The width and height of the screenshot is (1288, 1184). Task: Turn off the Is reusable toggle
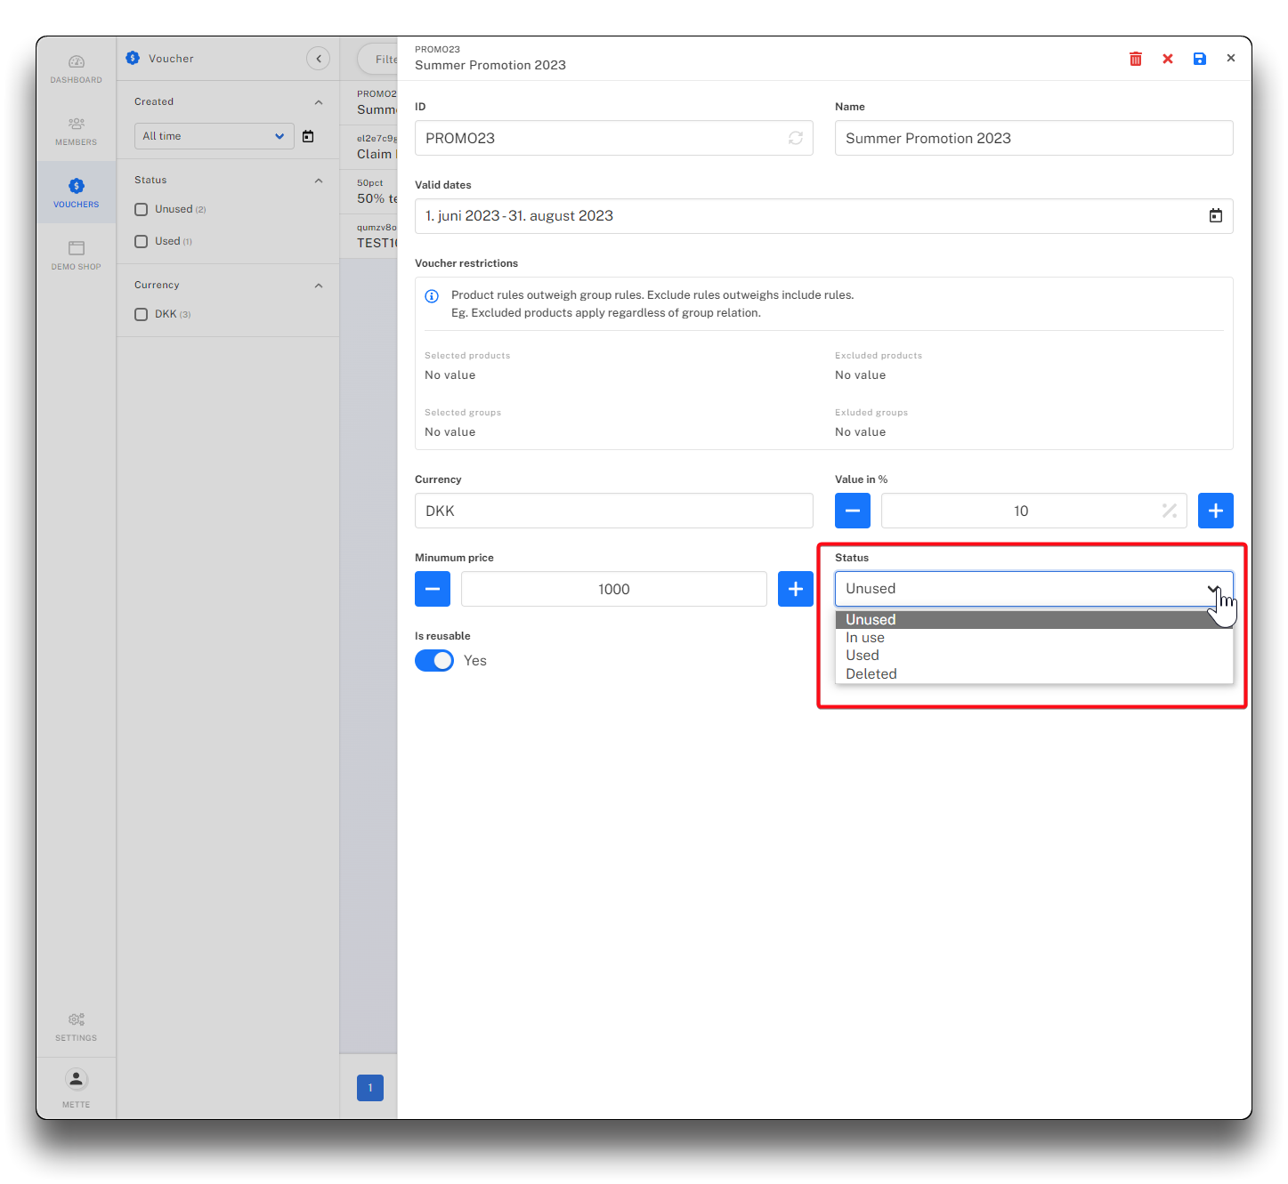click(x=434, y=661)
